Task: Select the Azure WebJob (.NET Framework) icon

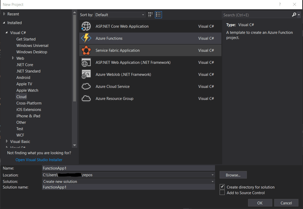Action: coord(86,74)
